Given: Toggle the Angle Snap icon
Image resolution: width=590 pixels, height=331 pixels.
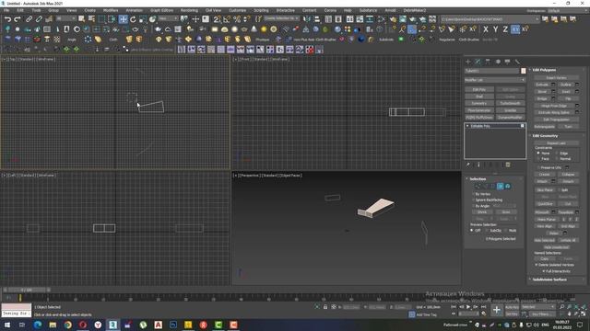Looking at the screenshot, I should [227, 19].
